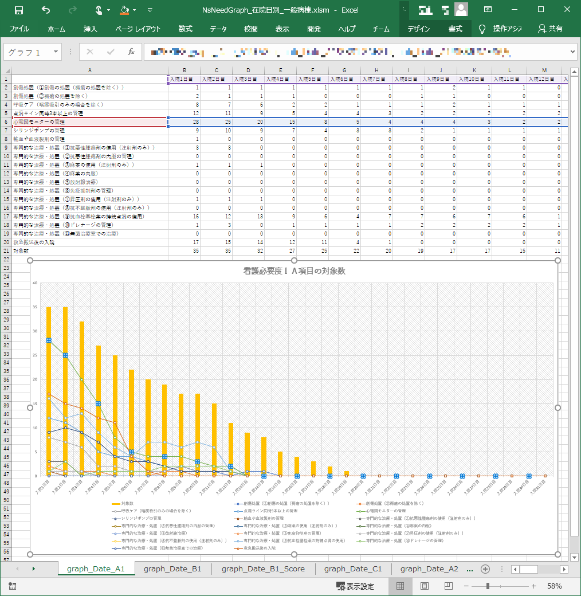Click the zoom slider in status bar
Screen dimensions: 581x596
pyautogui.click(x=488, y=586)
